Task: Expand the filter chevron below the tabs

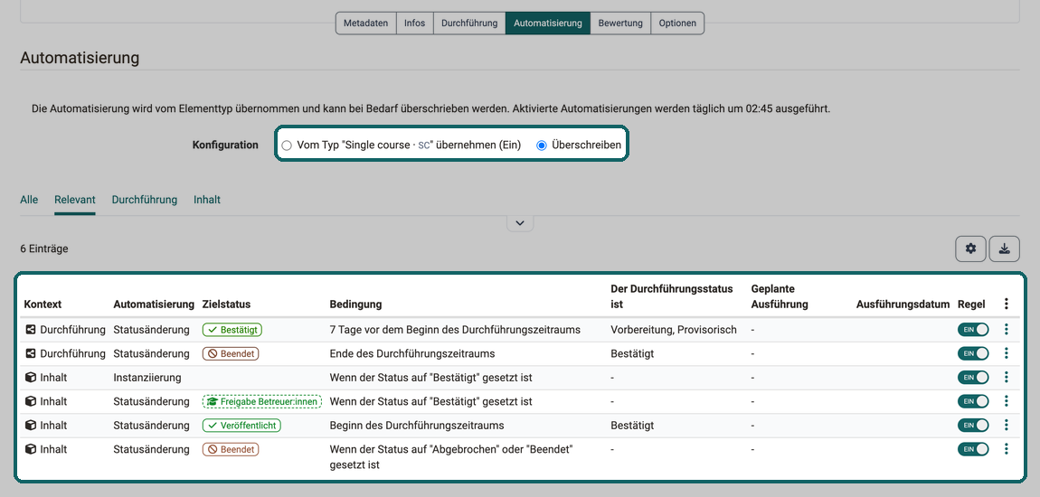Action: 520,223
